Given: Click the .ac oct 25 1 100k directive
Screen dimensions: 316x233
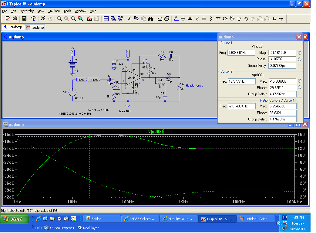Looking at the screenshot, I should pyautogui.click(x=98, y=110).
